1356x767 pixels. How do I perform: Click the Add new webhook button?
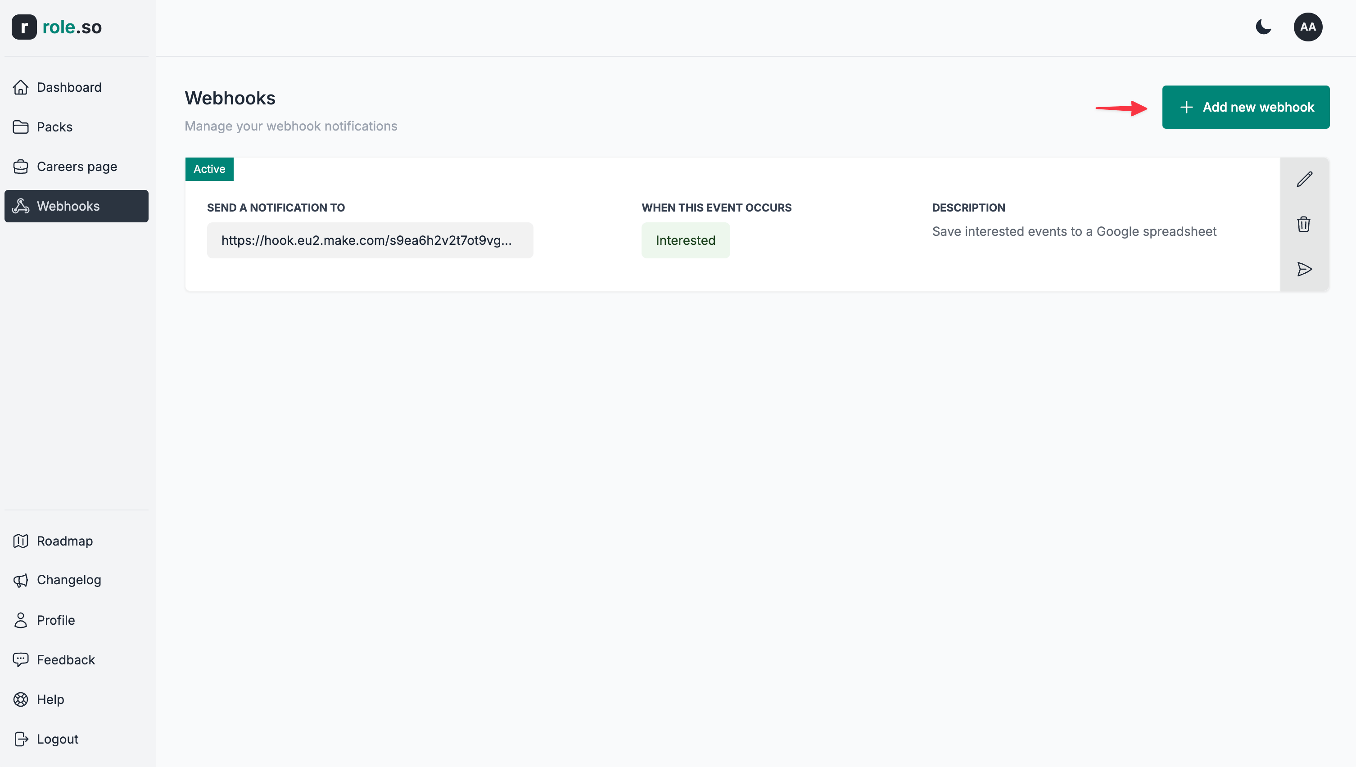tap(1245, 107)
